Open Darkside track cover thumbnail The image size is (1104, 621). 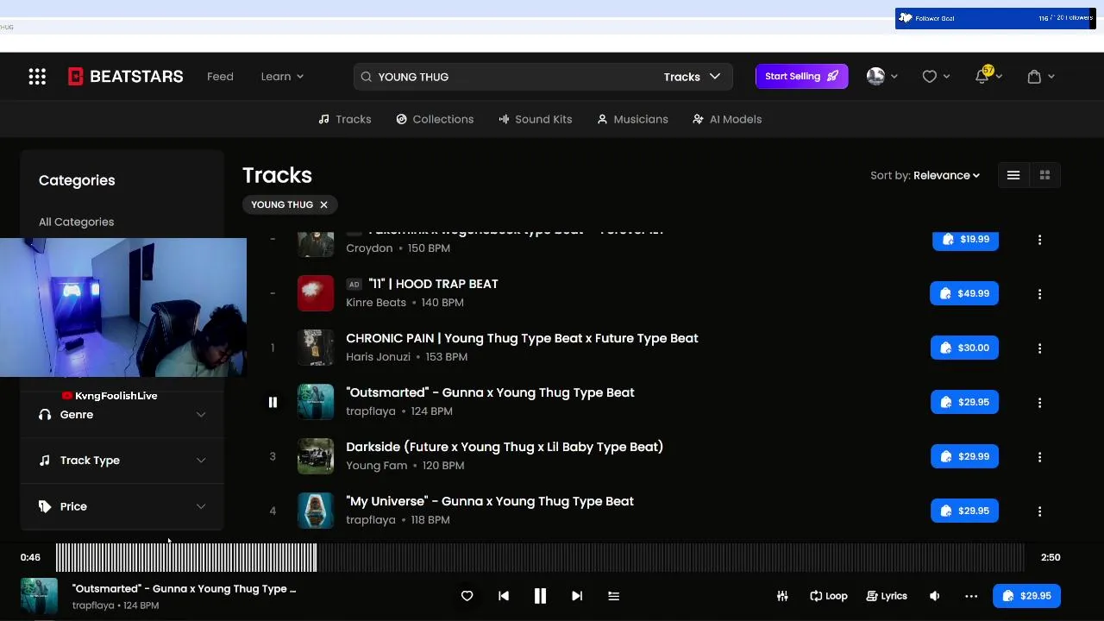point(316,456)
